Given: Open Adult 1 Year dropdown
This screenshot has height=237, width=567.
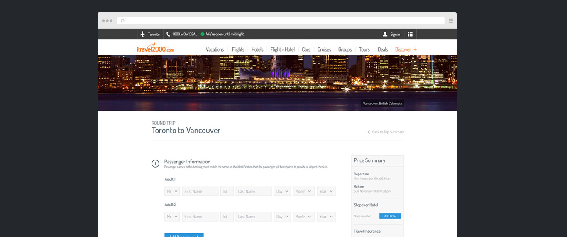Looking at the screenshot, I should coord(326,191).
